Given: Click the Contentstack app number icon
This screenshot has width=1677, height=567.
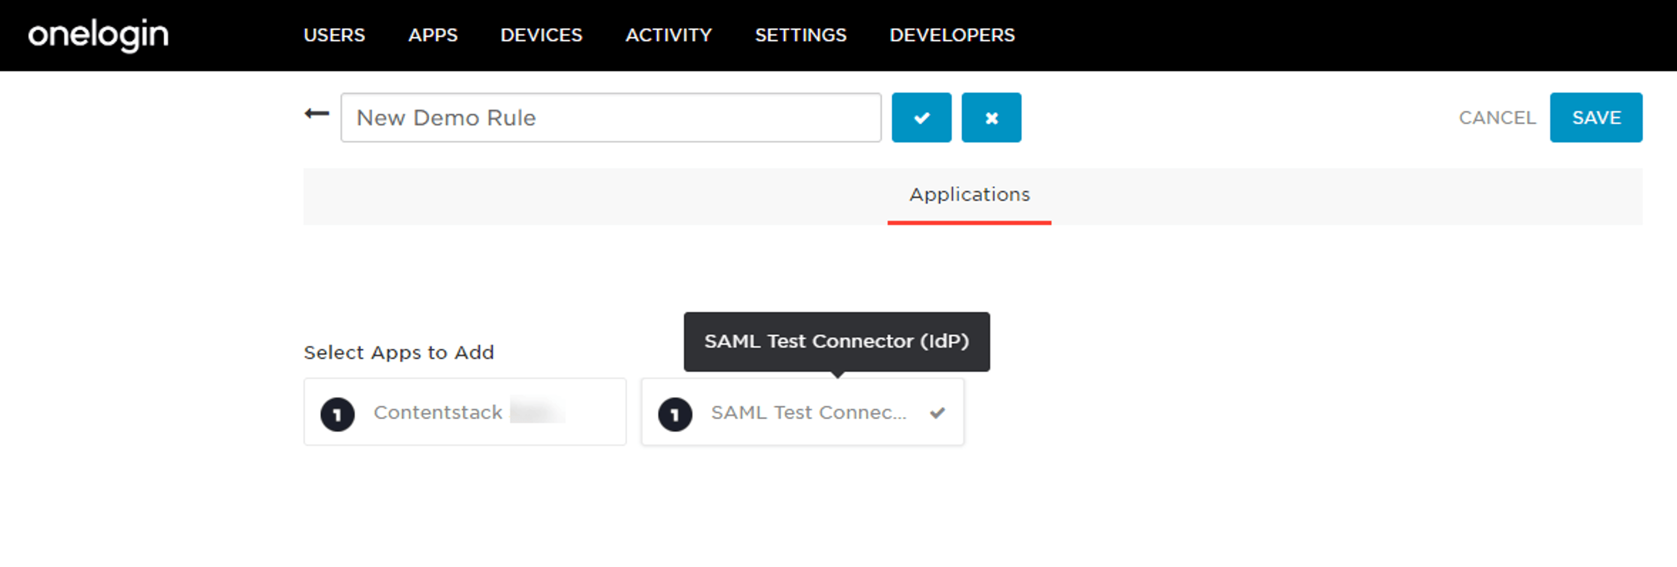Looking at the screenshot, I should 337,414.
